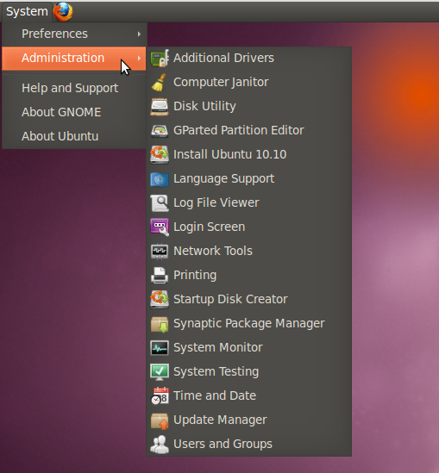Click the Computer Janitor broom icon

(x=160, y=82)
